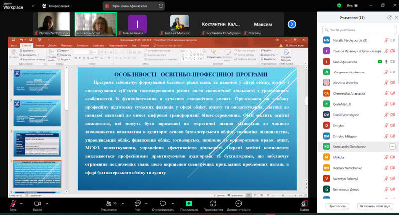Click the Выйти leave meeting icon

tap(304, 203)
